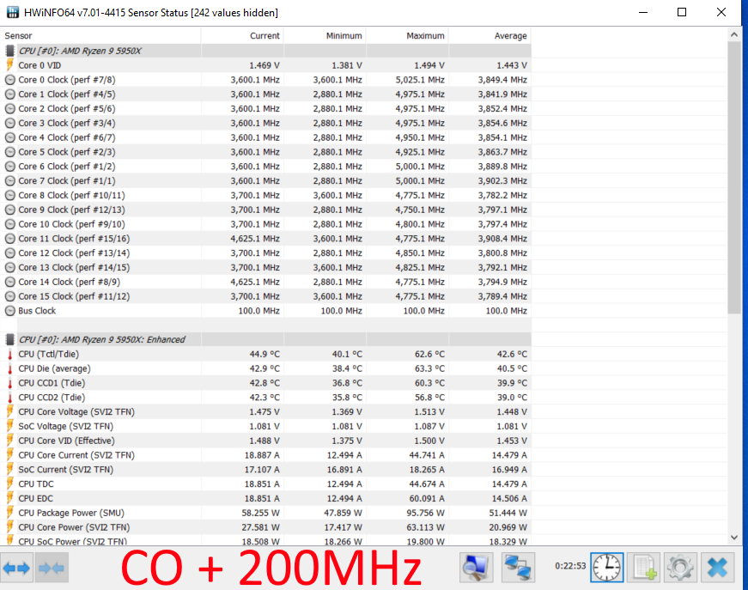Image resolution: width=748 pixels, height=590 pixels.
Task: Click the lightning icon beside CPU Package Power
Action: click(x=9, y=513)
